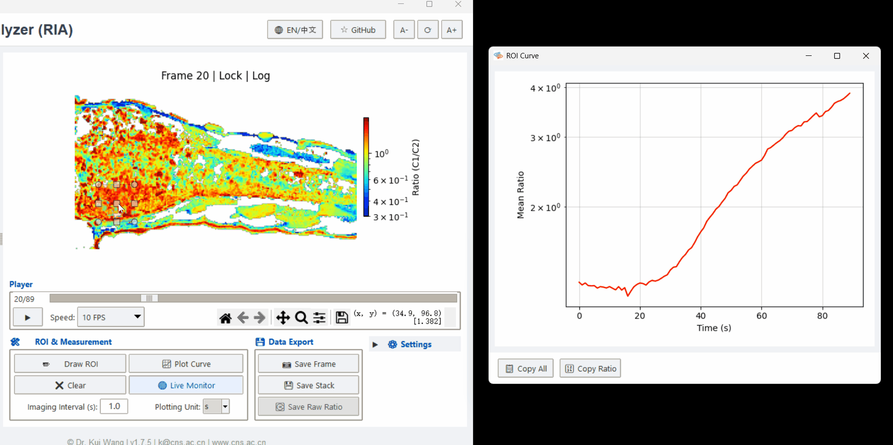This screenshot has height=445, width=893.
Task: Click the Imaging Interval input field
Action: click(114, 406)
